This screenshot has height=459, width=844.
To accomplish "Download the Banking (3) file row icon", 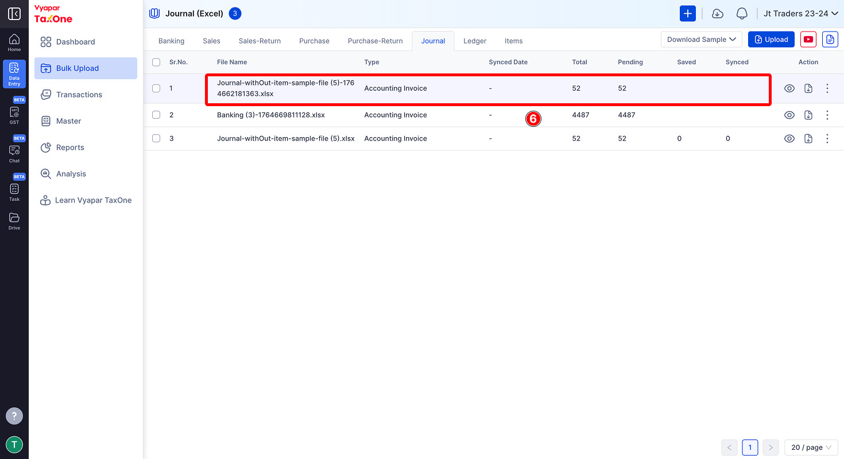I will 808,115.
